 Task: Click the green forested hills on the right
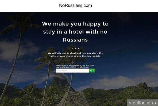click(126, 95)
